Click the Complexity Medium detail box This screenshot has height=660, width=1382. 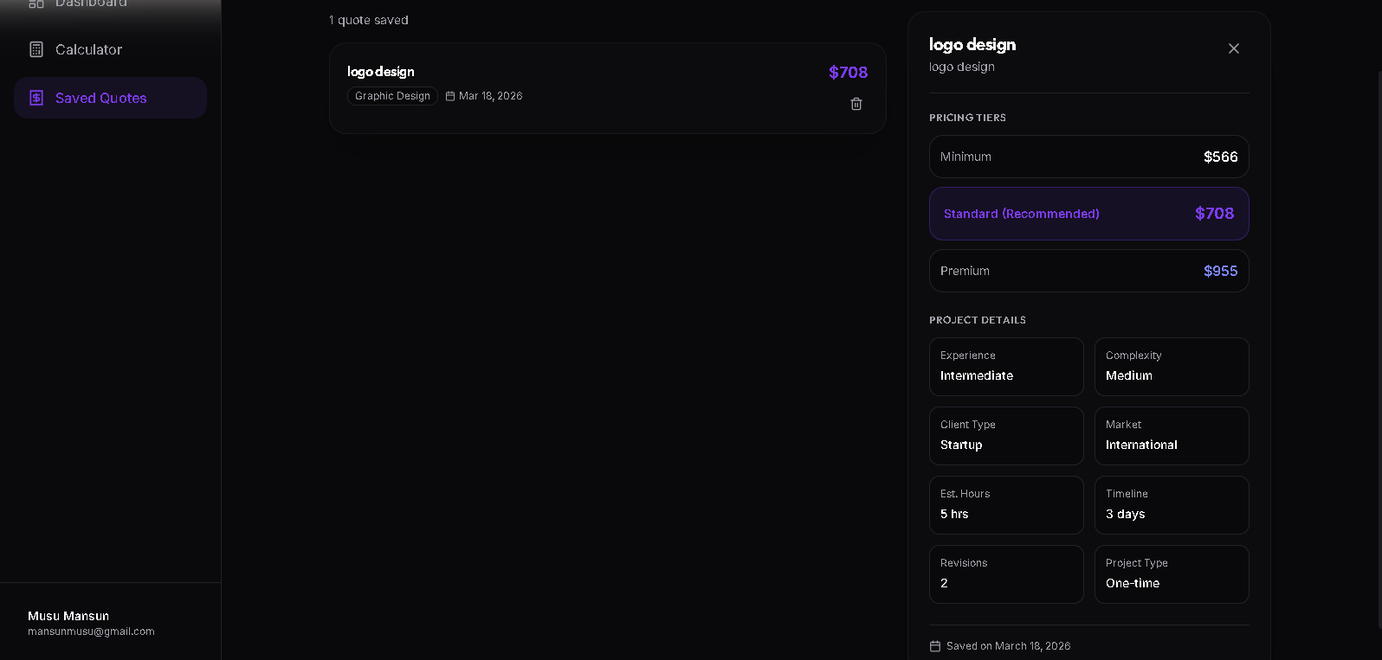tap(1172, 367)
